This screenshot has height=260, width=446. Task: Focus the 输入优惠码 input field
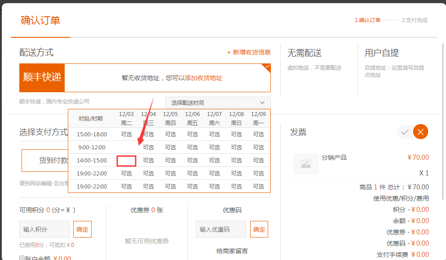pos(221,229)
